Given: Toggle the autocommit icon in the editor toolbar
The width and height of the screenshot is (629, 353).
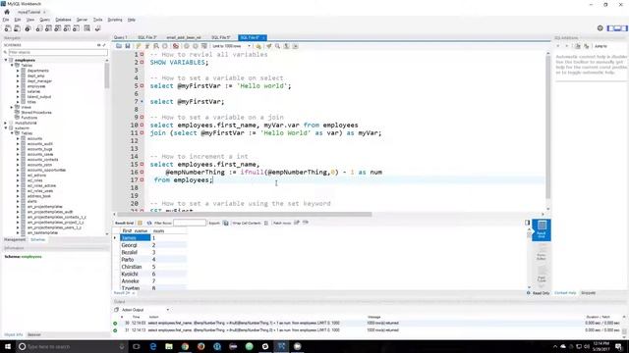Looking at the screenshot, I should pyautogui.click(x=204, y=46).
